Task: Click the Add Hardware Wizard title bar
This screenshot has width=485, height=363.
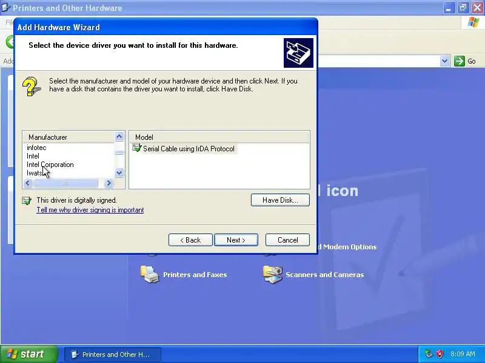Action: 166,27
